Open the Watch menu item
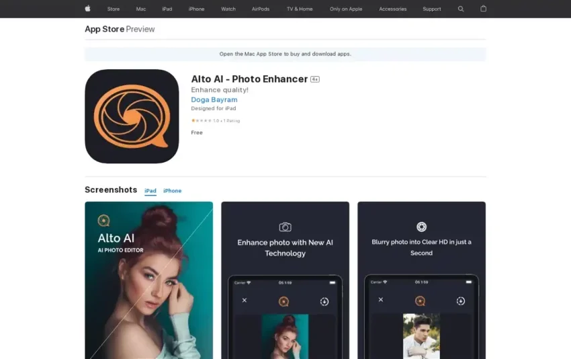The image size is (571, 359). coord(228,9)
